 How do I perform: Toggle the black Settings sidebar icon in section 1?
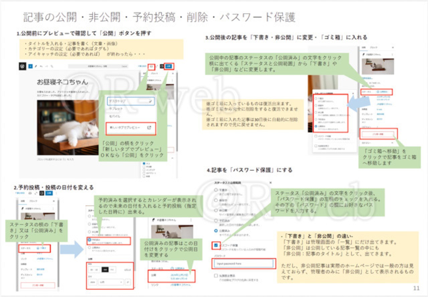point(162,66)
